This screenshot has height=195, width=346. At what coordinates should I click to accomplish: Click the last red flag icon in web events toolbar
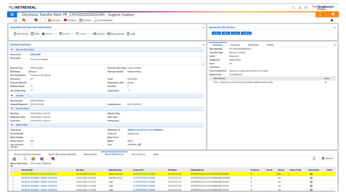pos(53,159)
